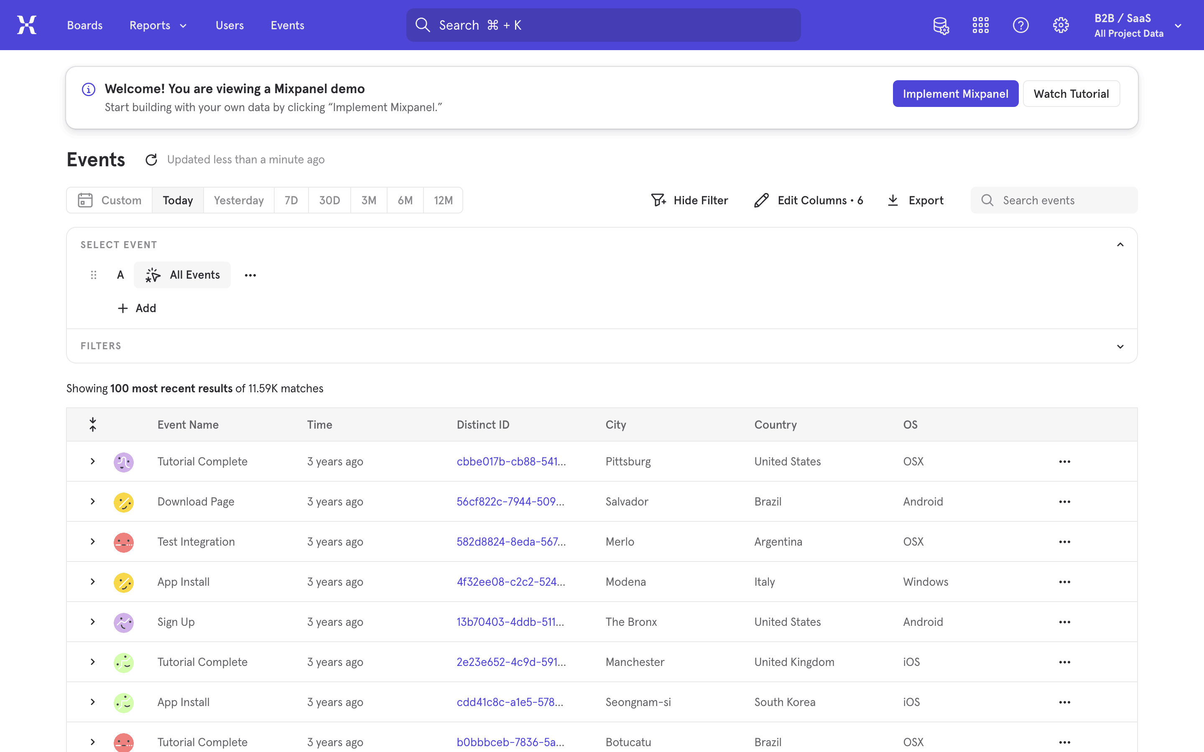Viewport: 1204px width, 752px height.
Task: Open the apps grid icon
Action: coord(981,25)
